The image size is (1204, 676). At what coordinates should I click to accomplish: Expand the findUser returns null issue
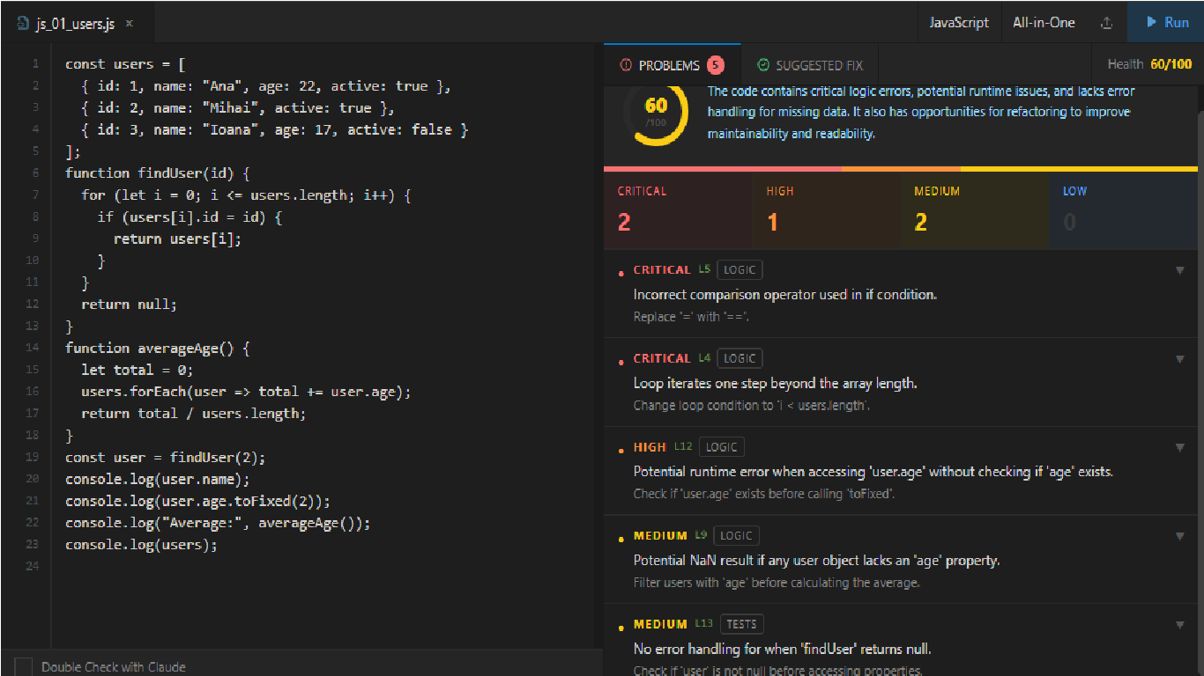(1179, 625)
